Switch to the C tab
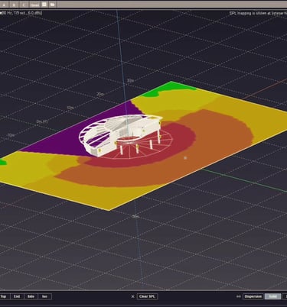Image resolution: width=287 pixels, height=307 pixels. point(24,5)
